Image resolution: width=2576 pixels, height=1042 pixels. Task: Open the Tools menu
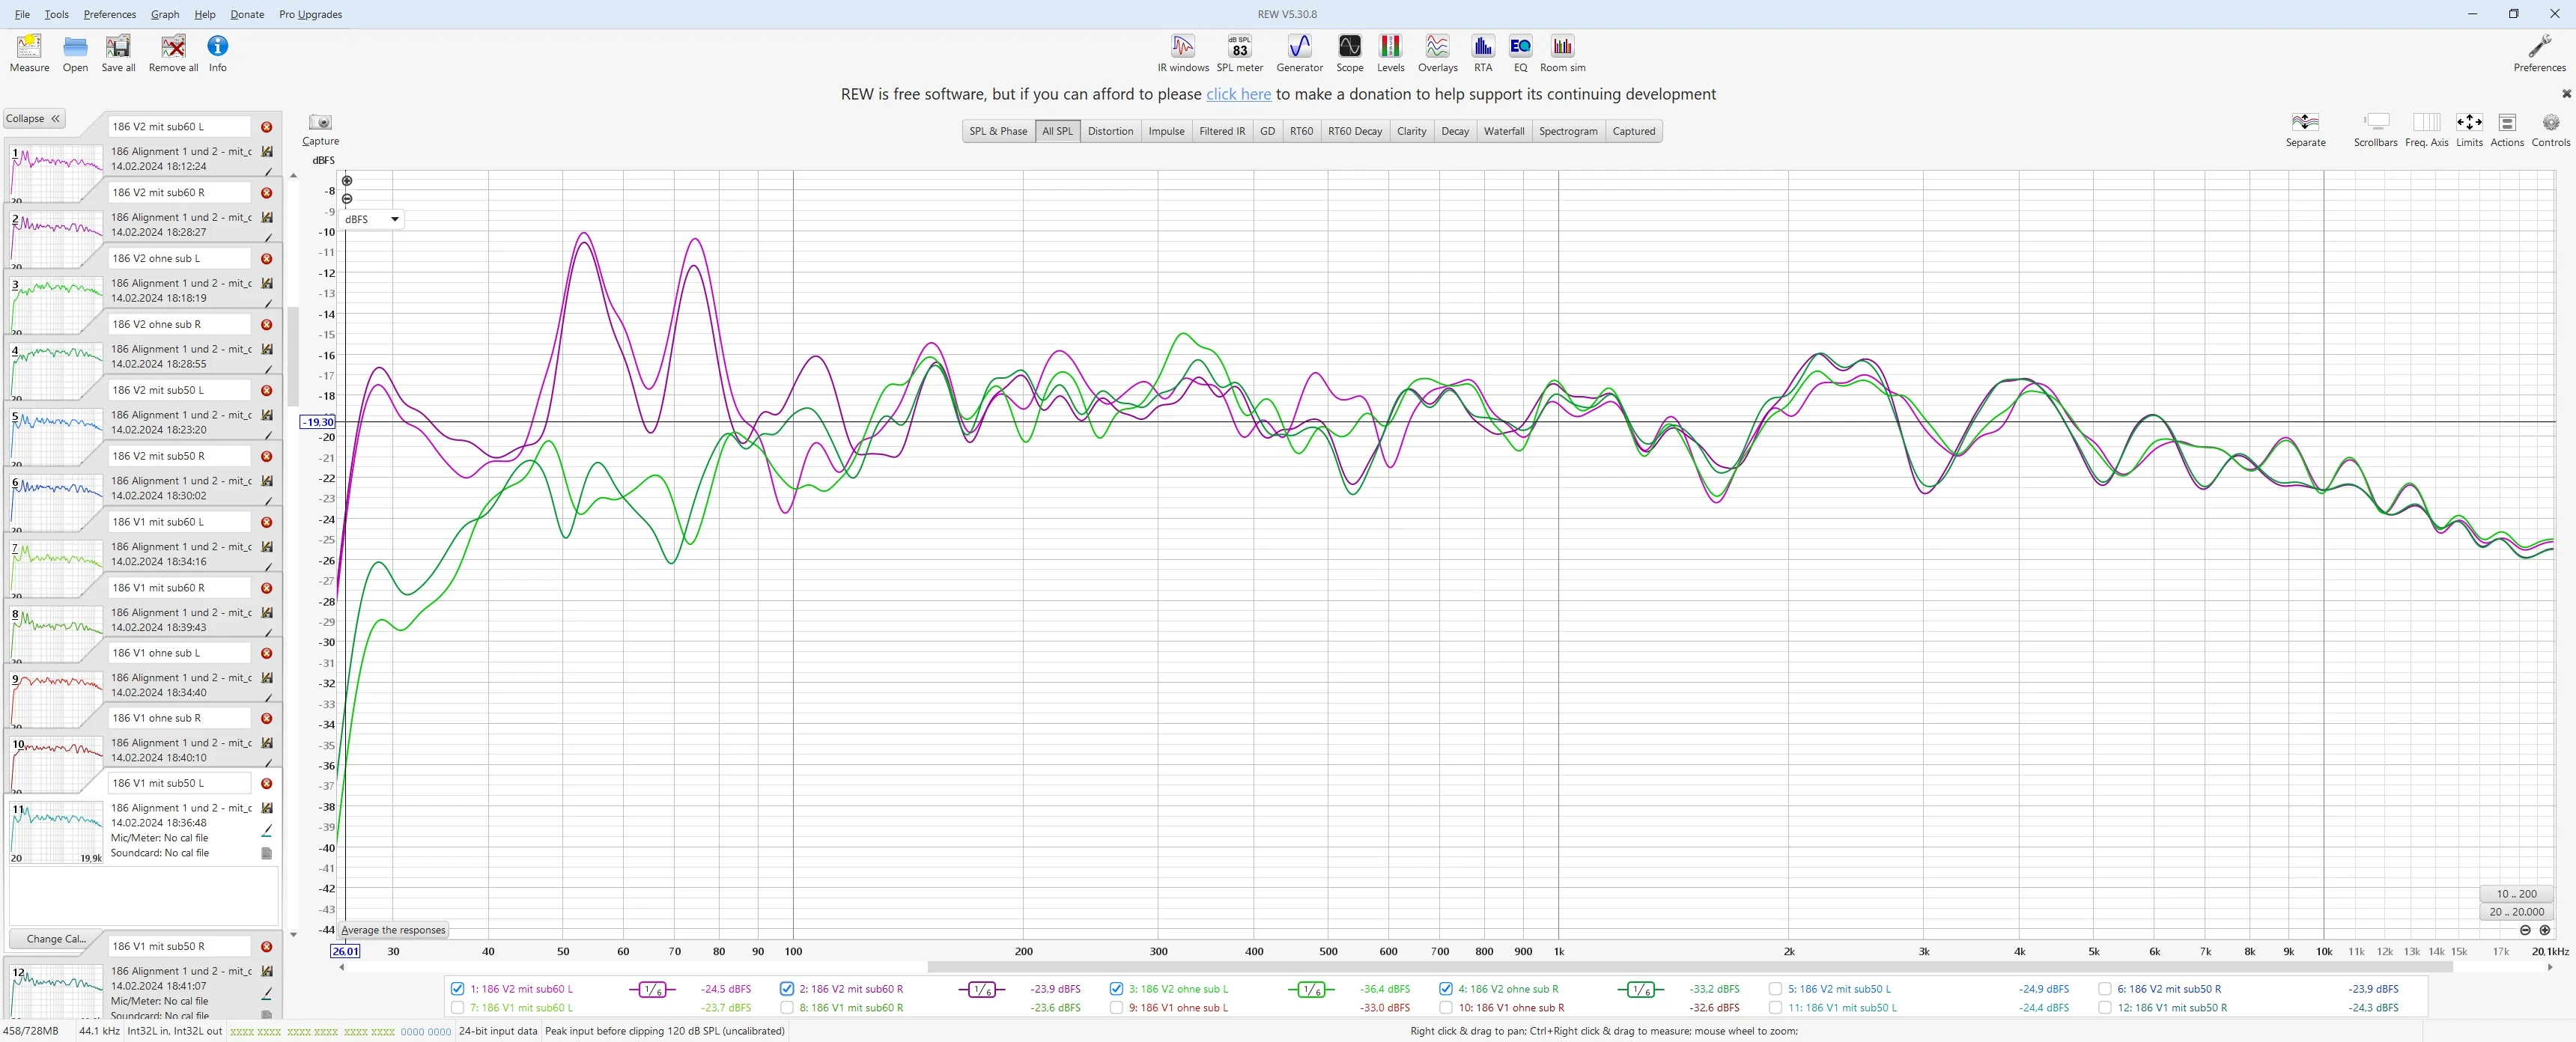(56, 14)
